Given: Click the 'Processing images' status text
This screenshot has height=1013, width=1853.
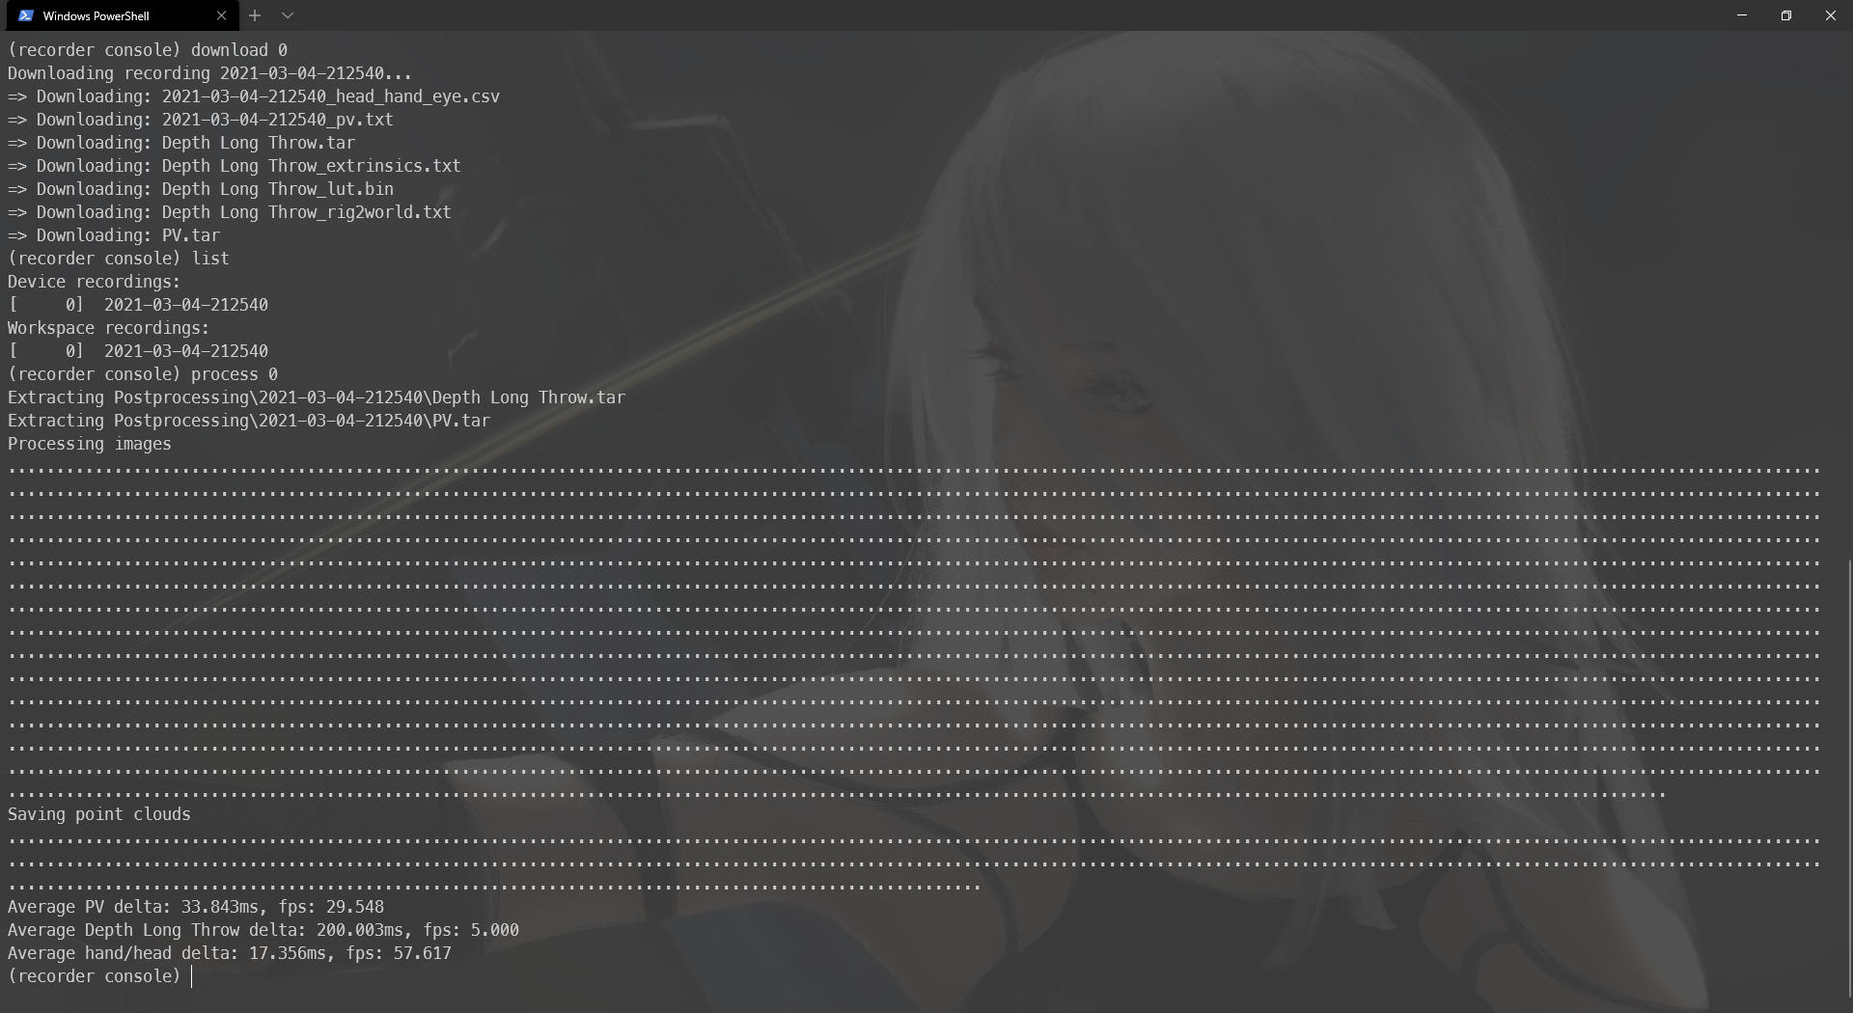Looking at the screenshot, I should 89,444.
